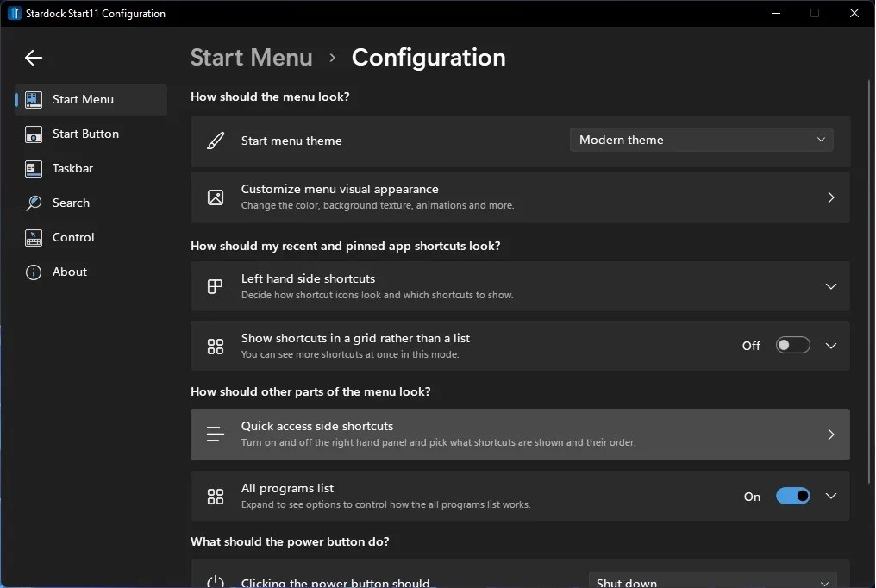The height and width of the screenshot is (588, 876).
Task: Turn off the All programs list toggle
Action: click(x=792, y=496)
